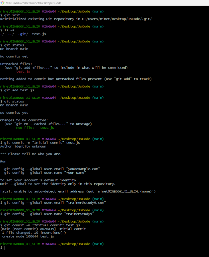
Task: Click the "Omit --global to set the identity" line
Action: [x=58, y=184]
